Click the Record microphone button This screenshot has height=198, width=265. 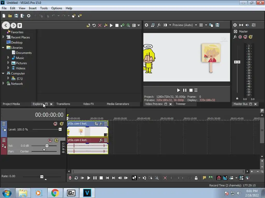[x=70, y=178]
